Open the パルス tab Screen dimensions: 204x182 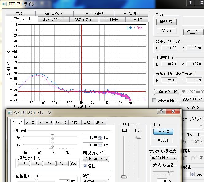[x=61, y=123]
